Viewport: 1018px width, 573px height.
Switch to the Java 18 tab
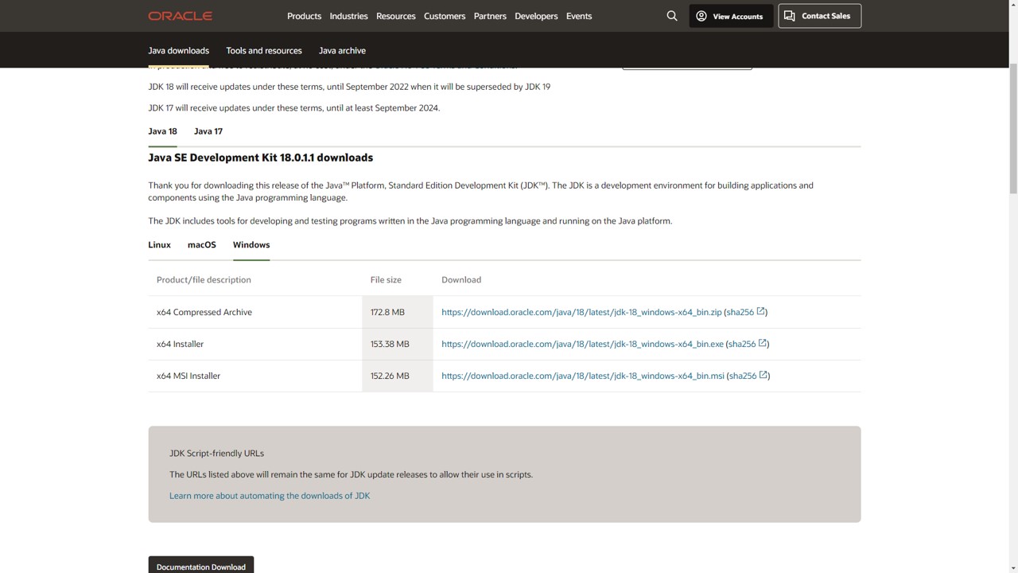tap(162, 131)
